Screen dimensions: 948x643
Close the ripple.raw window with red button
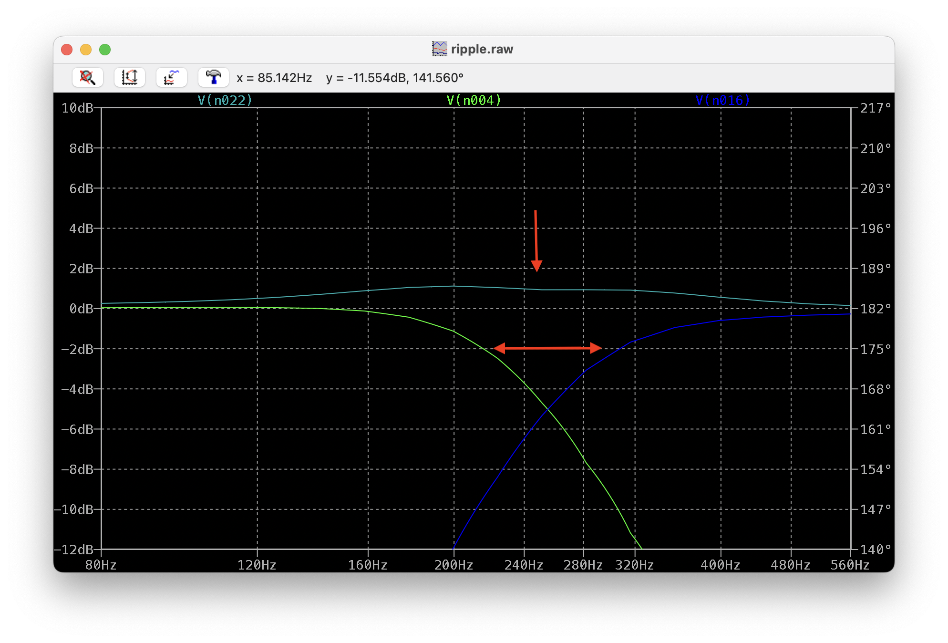click(67, 50)
